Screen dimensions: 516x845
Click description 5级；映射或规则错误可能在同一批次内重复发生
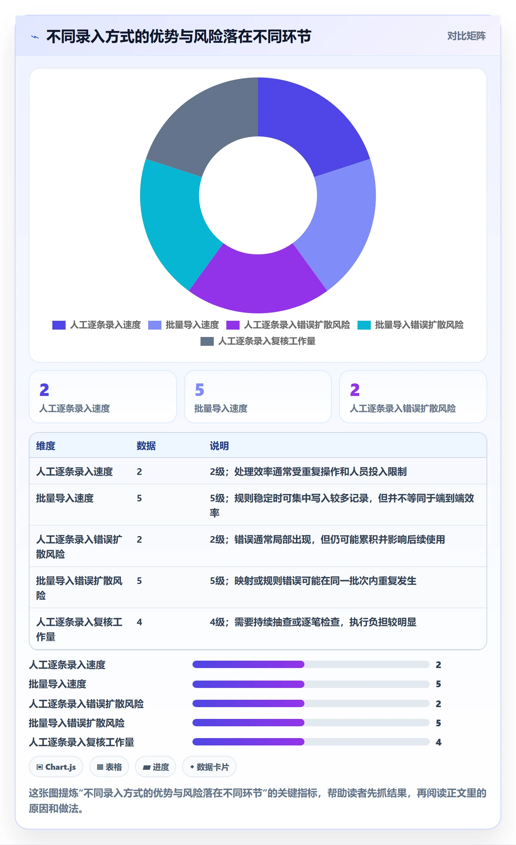point(313,581)
